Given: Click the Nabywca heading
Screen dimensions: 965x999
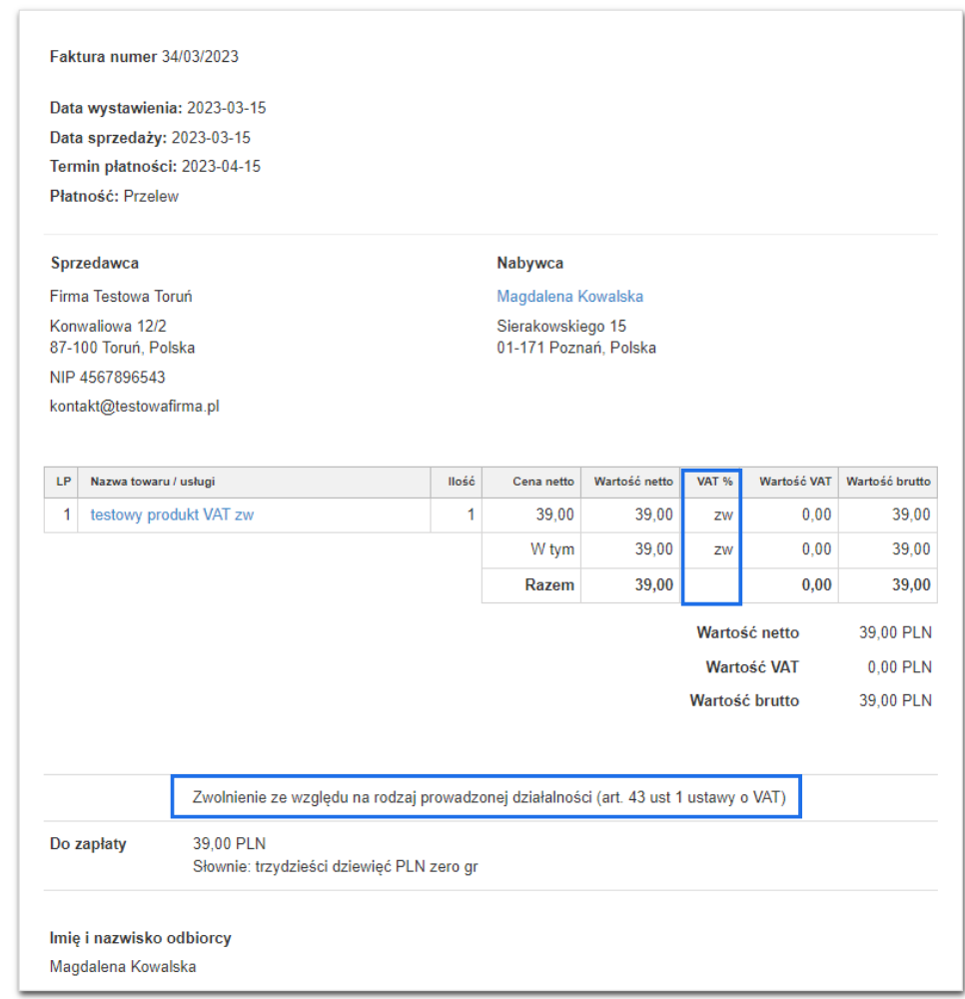Looking at the screenshot, I should tap(530, 263).
